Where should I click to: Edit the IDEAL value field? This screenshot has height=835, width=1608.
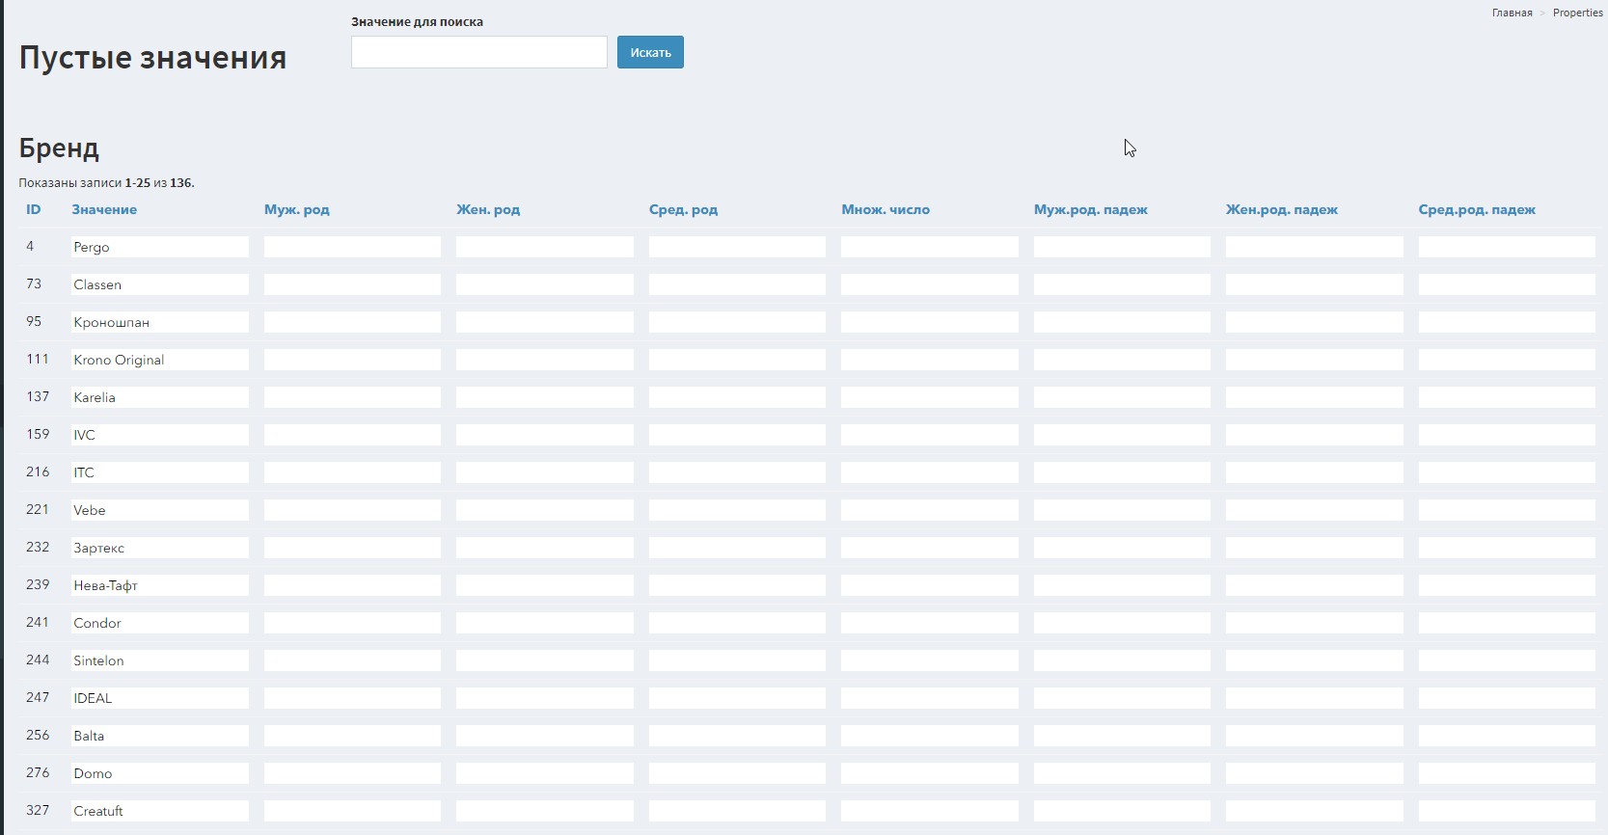(x=160, y=698)
